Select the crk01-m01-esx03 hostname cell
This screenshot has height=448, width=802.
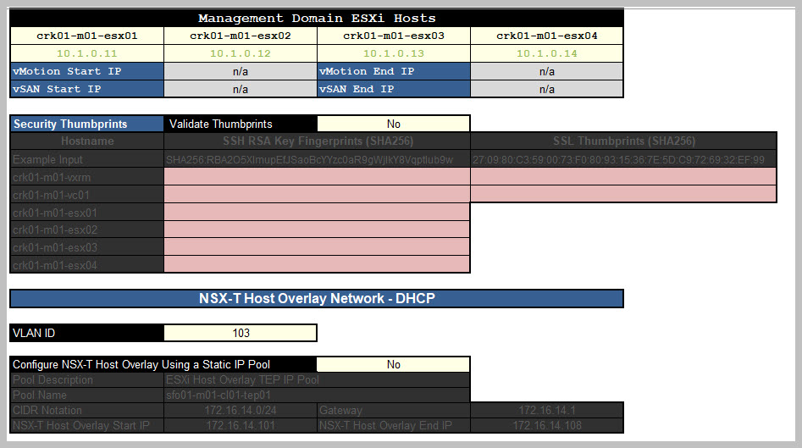pos(394,36)
